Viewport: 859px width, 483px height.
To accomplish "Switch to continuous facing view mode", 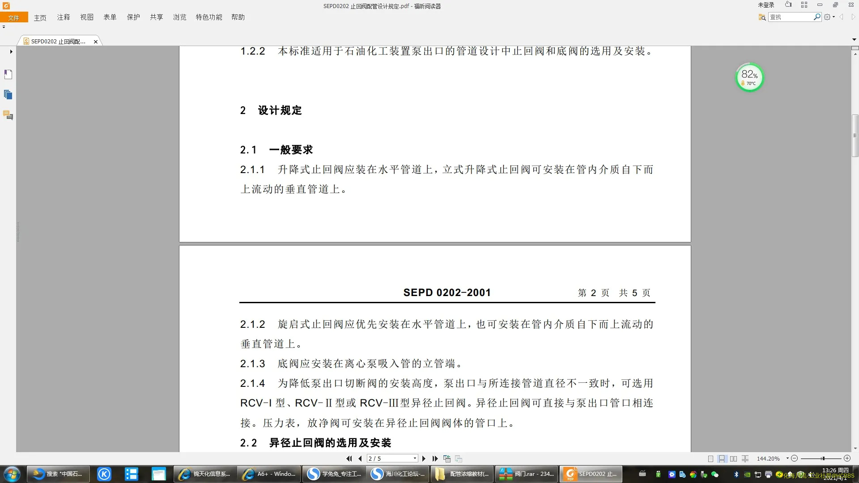I will coord(745,459).
